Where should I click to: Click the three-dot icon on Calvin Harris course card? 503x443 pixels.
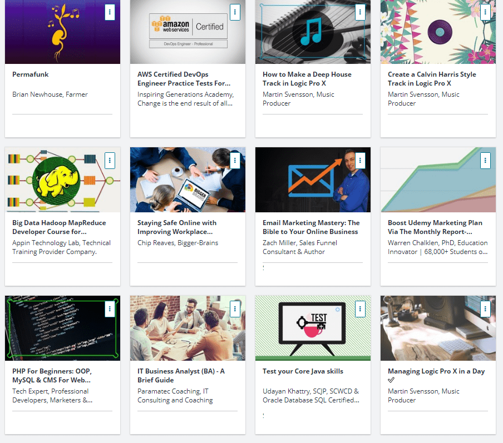(x=485, y=12)
